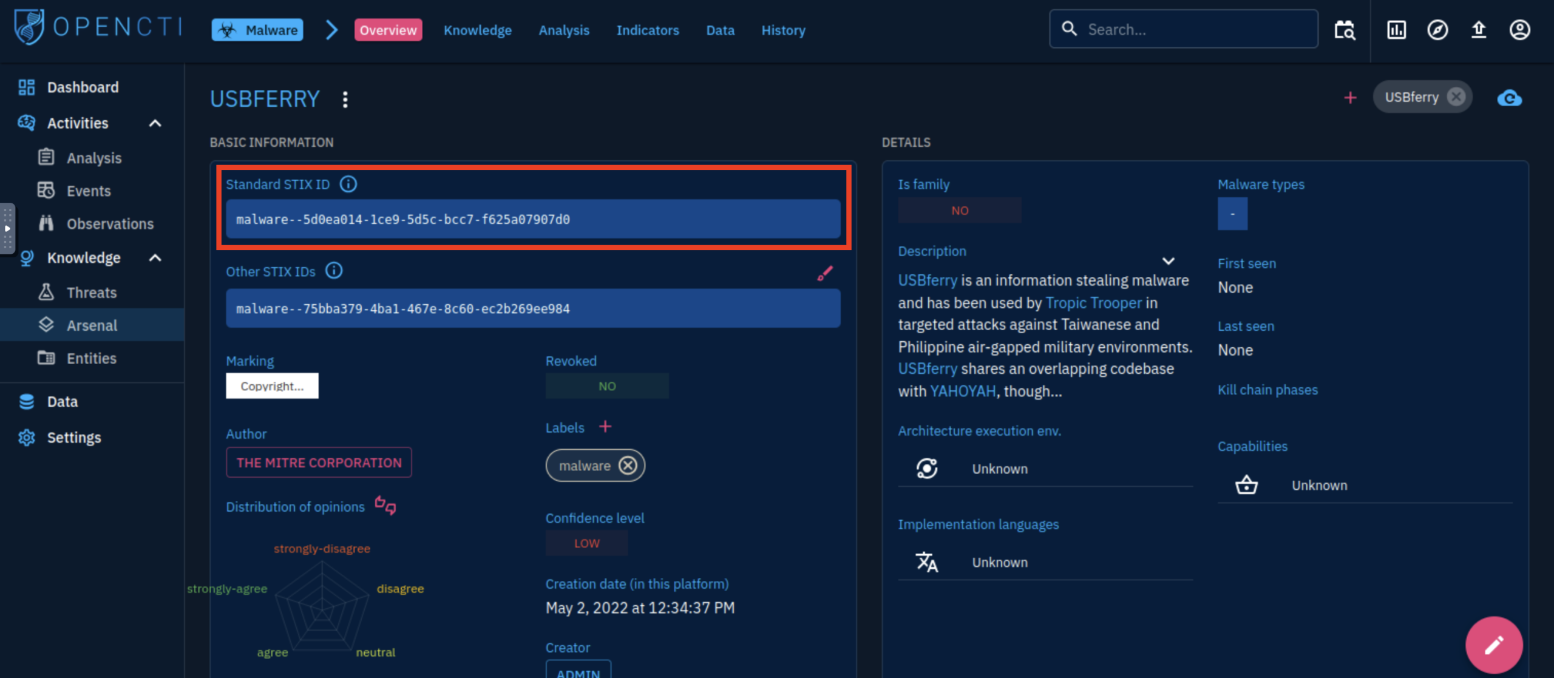Click the architecture execution env icon
The height and width of the screenshot is (678, 1554).
[x=927, y=469]
